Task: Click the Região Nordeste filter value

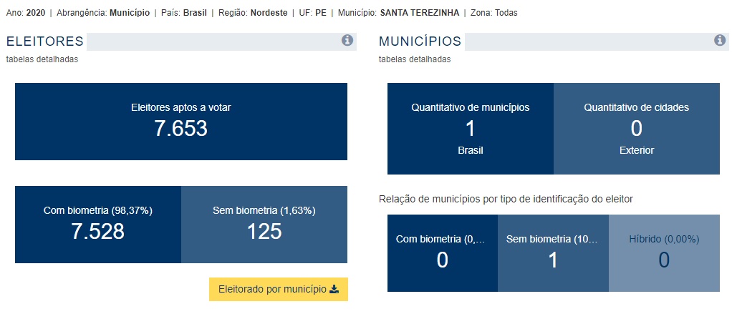Action: click(269, 13)
